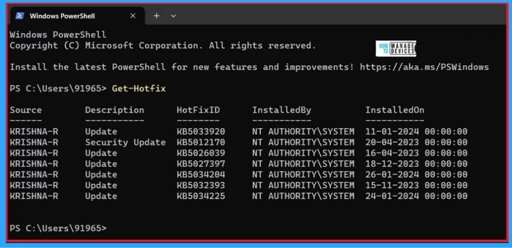Click KRISHNA-R source in KB5033920 row
The height and width of the screenshot is (248, 512).
34,132
